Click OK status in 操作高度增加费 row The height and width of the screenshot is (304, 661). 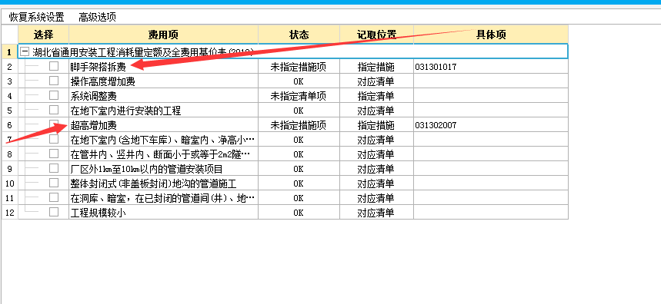tap(298, 81)
